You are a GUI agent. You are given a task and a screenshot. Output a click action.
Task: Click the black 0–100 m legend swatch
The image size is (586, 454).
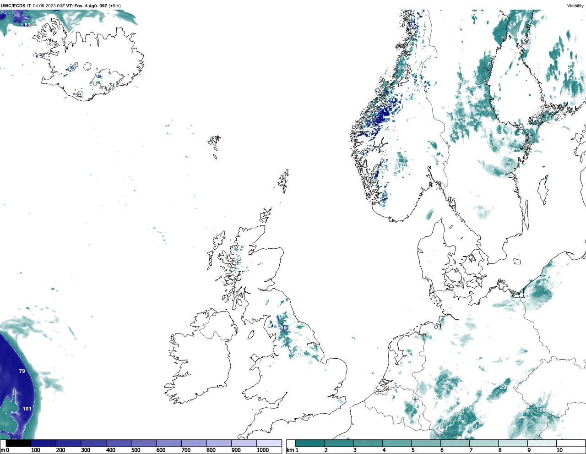(x=18, y=443)
